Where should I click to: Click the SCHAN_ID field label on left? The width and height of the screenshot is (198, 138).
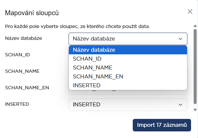[18, 55]
